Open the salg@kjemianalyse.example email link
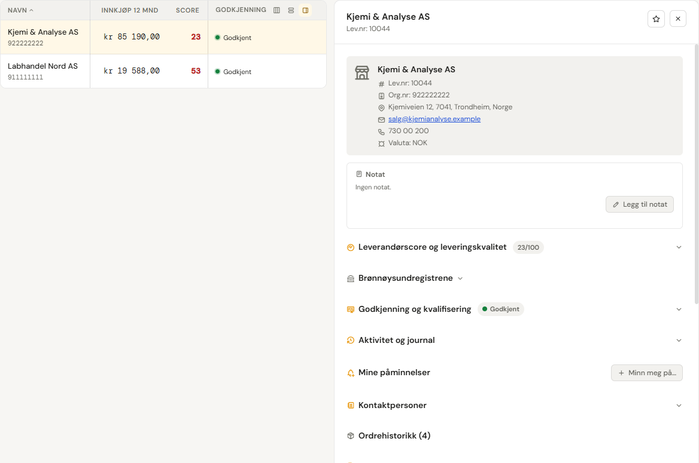Viewport: 699px width, 463px height. (x=434, y=119)
